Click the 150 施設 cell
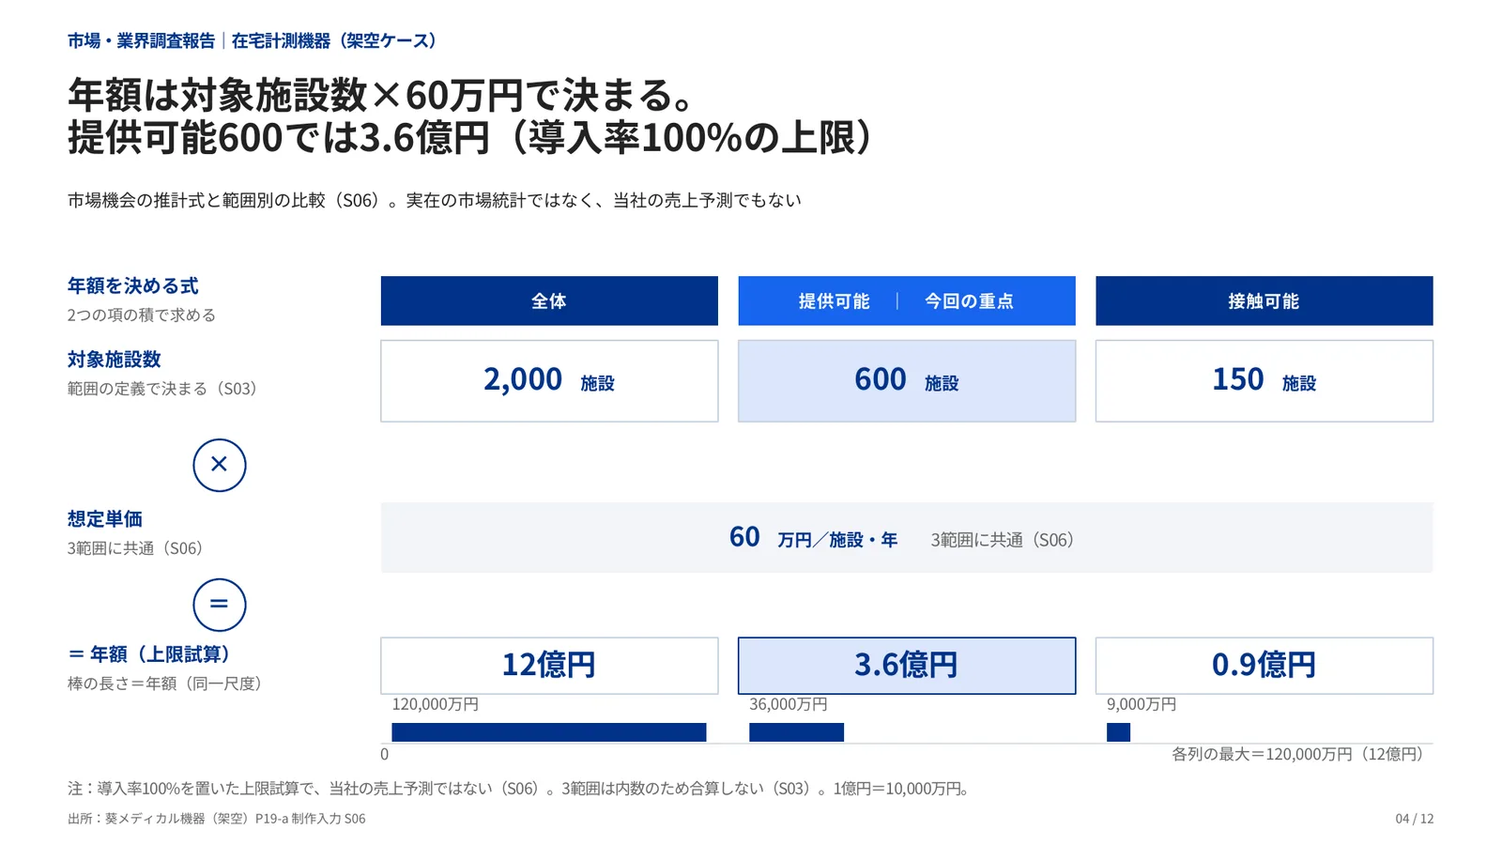This screenshot has height=845, width=1502. pyautogui.click(x=1264, y=381)
